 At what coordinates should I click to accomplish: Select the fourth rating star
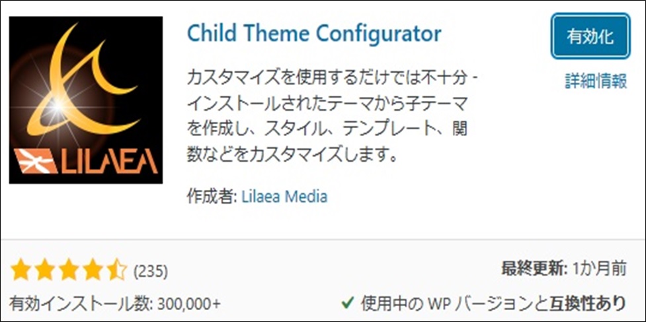tap(92, 270)
